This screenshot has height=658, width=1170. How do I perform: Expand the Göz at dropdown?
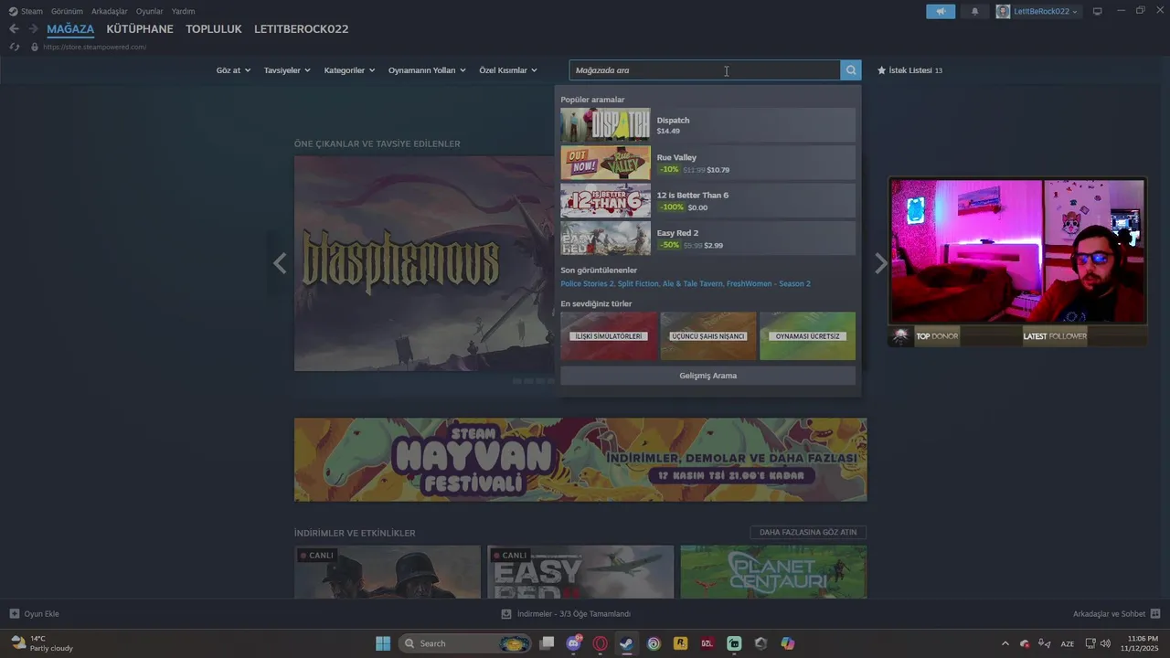[x=233, y=70]
